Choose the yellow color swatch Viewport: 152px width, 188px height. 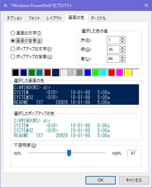coord(128,73)
